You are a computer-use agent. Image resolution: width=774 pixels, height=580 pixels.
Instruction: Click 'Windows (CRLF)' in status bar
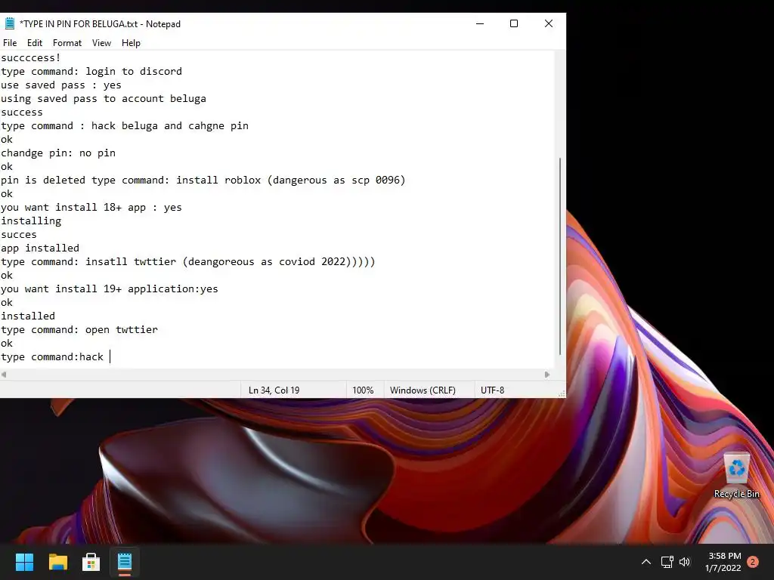point(423,390)
